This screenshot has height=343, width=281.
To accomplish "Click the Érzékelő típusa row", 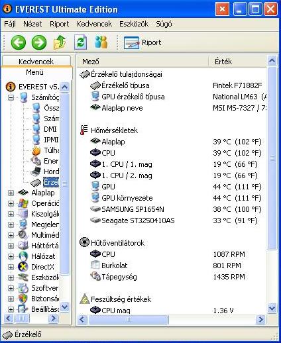I will click(172, 85).
